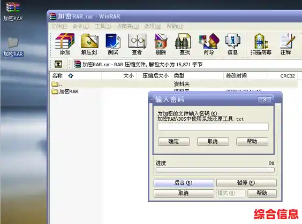302x224 pixels.
Task: Click 取消 in the progress dialog
Action: click(184, 193)
